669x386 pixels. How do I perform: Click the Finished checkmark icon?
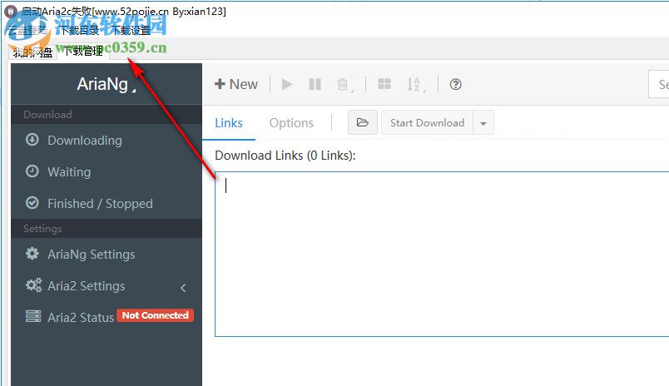click(32, 203)
